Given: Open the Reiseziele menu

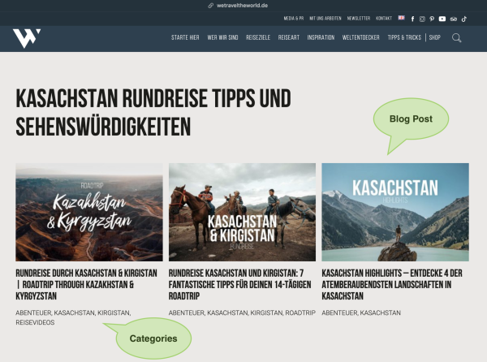Looking at the screenshot, I should tap(258, 37).
